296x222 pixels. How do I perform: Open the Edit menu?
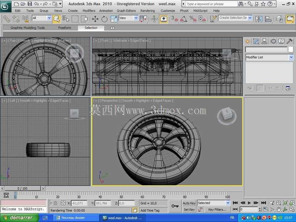click(18, 11)
